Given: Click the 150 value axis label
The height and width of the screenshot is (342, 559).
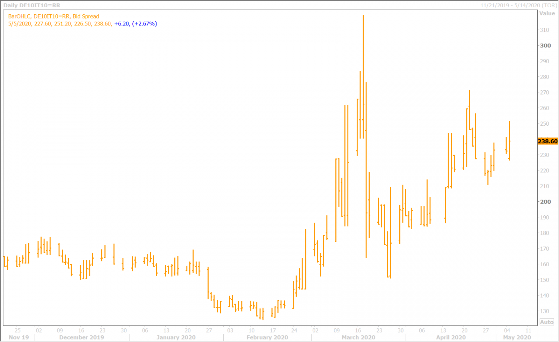Looking at the screenshot, I should coord(544,280).
